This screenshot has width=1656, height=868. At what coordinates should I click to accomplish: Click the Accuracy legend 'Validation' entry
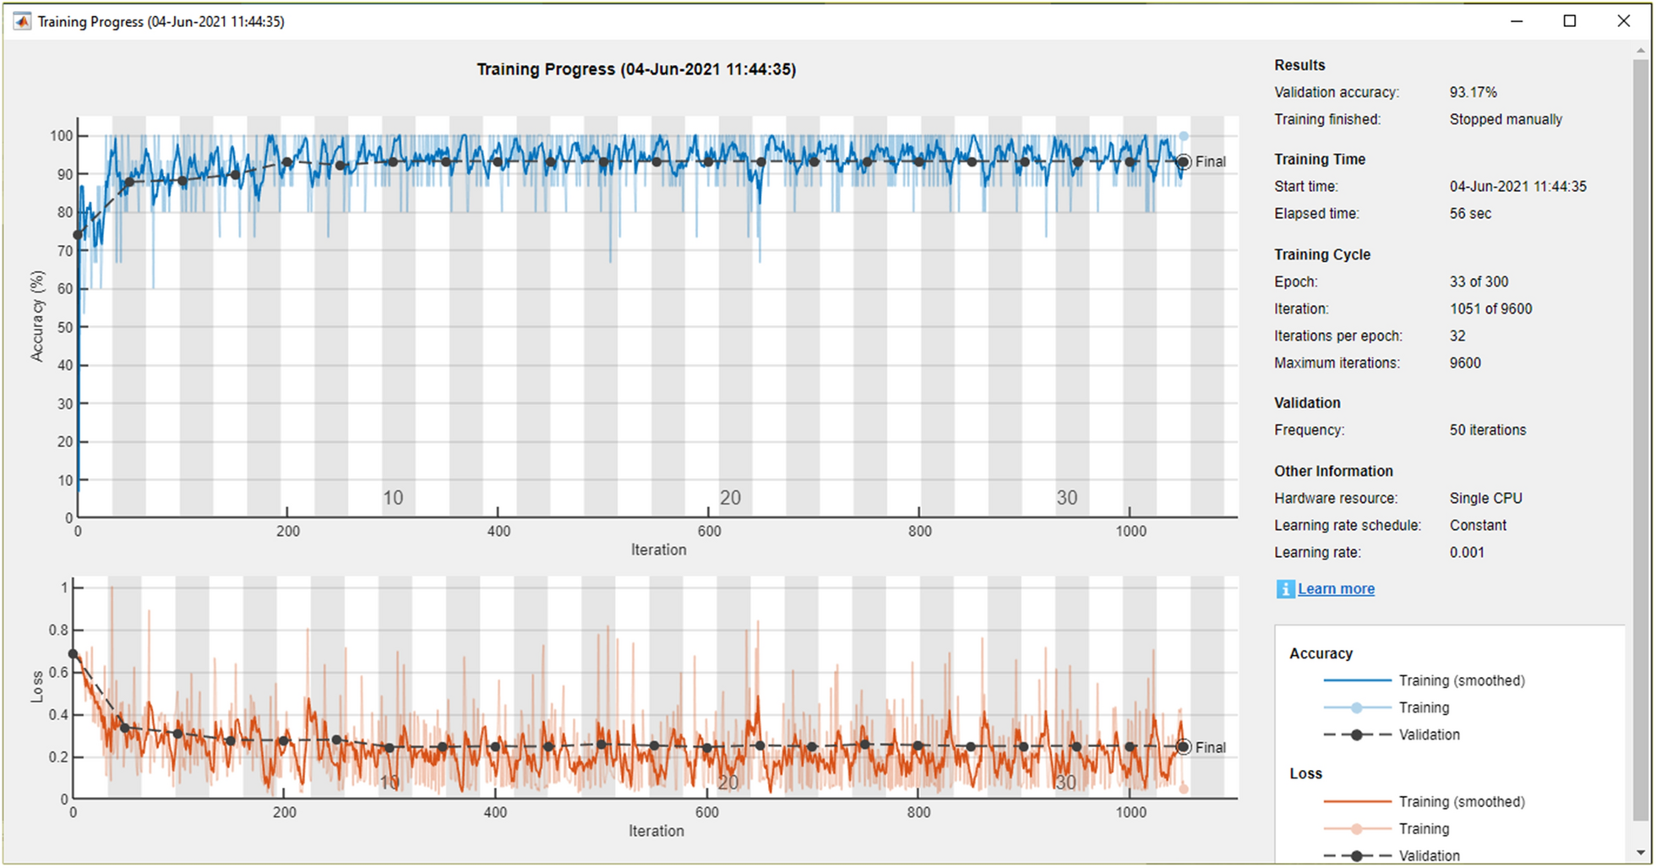[x=1392, y=734]
